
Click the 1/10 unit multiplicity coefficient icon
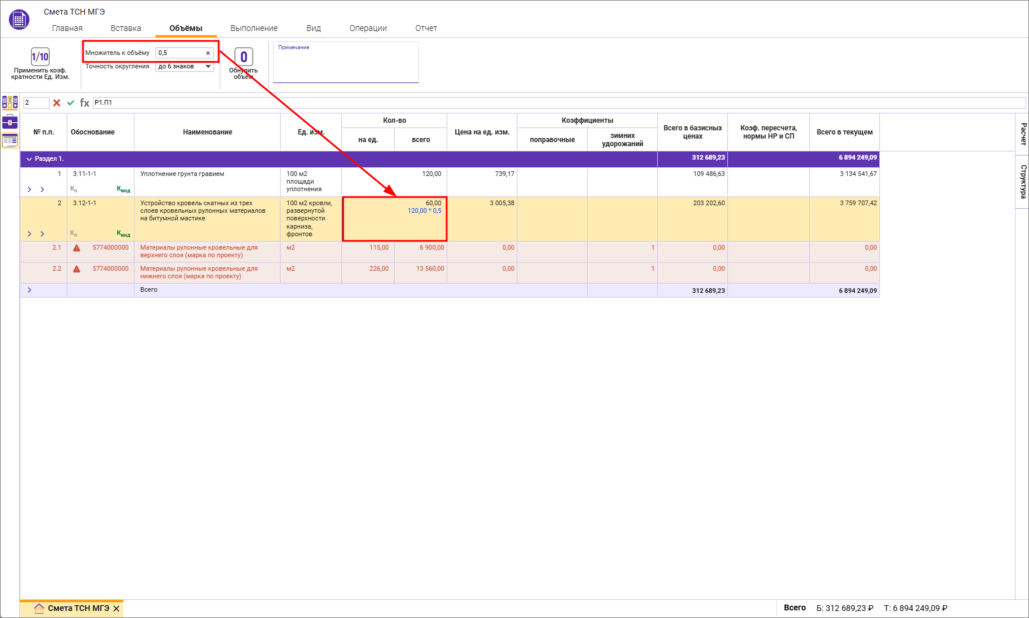(40, 57)
